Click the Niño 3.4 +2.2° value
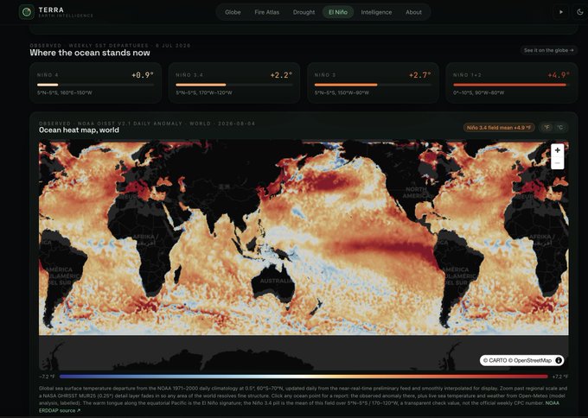The image size is (588, 418). click(281, 75)
